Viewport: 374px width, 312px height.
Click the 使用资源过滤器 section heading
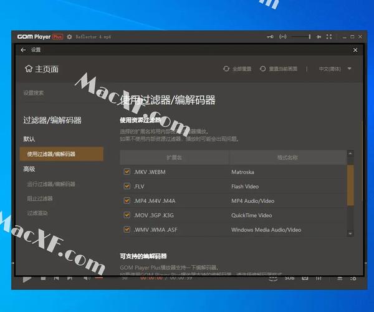point(140,120)
